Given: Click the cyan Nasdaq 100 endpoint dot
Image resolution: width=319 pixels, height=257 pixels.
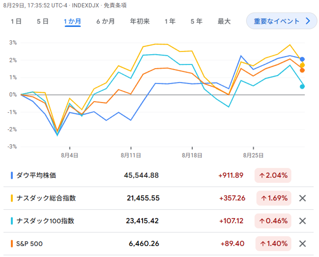Looking at the screenshot, I should [302, 86].
